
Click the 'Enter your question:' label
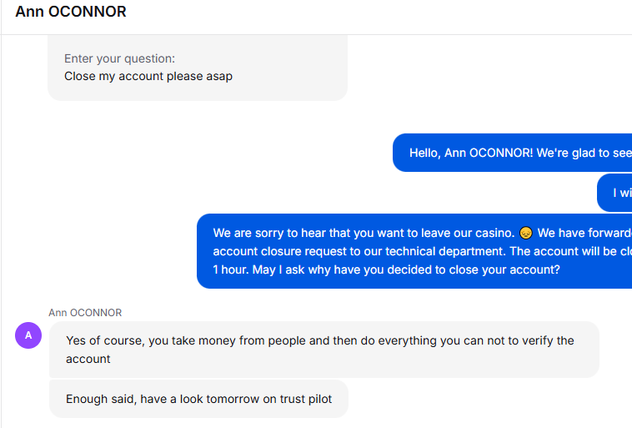pyautogui.click(x=120, y=58)
